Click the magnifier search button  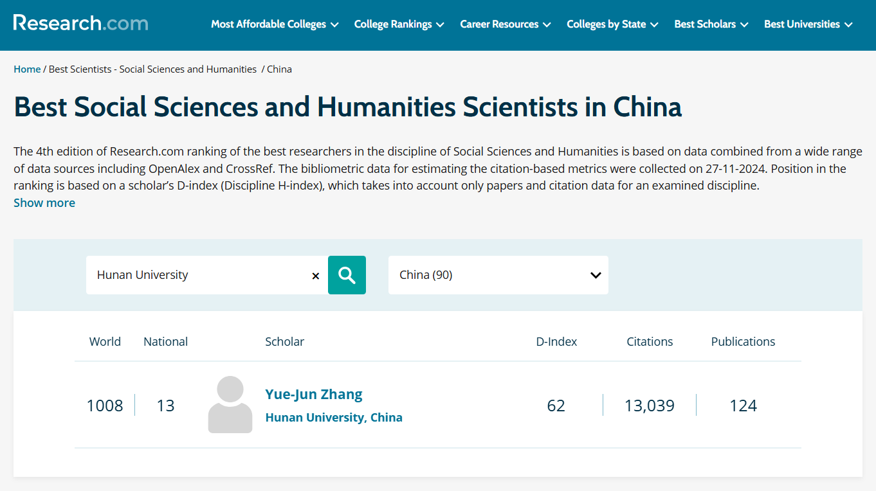[347, 275]
